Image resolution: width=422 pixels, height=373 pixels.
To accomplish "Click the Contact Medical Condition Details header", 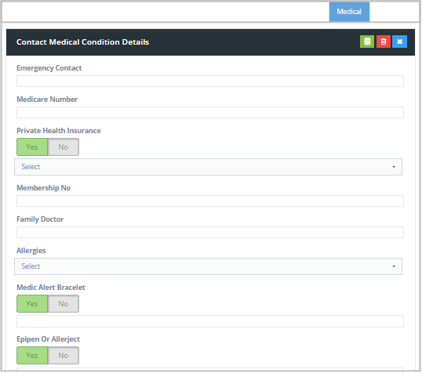I will tap(82, 42).
